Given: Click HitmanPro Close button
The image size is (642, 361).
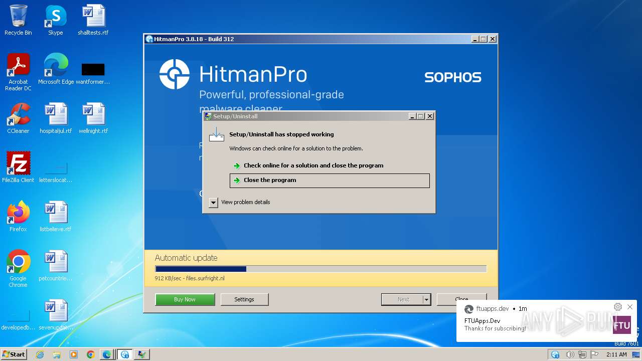Looking at the screenshot, I should click(461, 299).
